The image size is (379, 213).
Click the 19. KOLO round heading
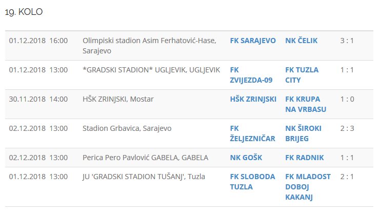point(24,12)
